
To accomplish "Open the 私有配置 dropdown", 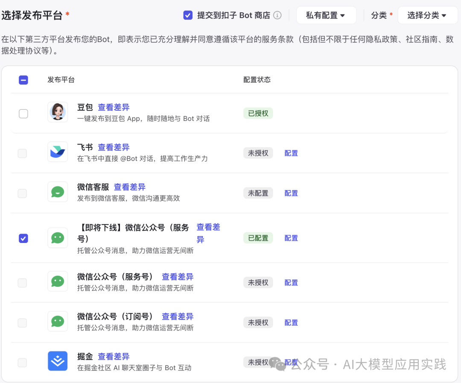I will coord(326,15).
